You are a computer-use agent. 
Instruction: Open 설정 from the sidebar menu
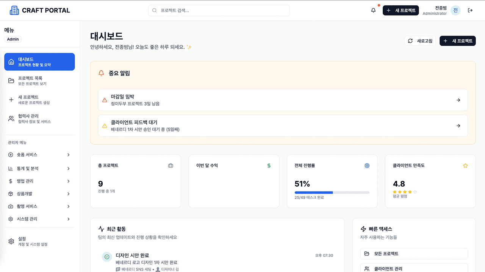(39, 242)
